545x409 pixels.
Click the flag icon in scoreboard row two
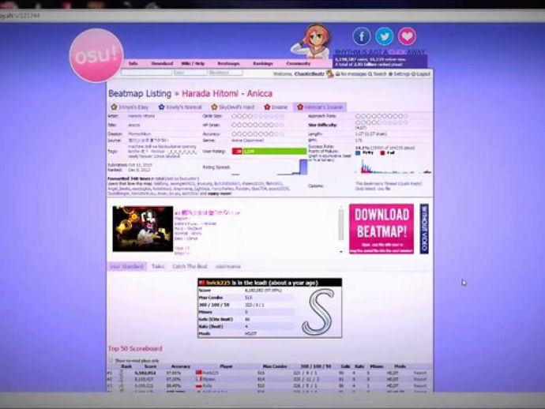coord(200,379)
